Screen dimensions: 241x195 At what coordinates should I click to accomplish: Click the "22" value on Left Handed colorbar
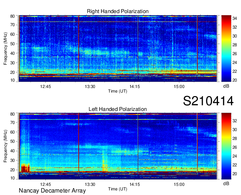tap(235, 165)
